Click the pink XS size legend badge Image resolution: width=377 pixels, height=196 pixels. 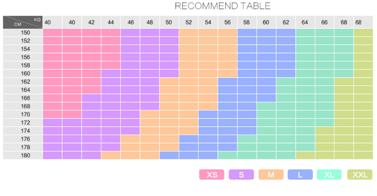pos(211,175)
